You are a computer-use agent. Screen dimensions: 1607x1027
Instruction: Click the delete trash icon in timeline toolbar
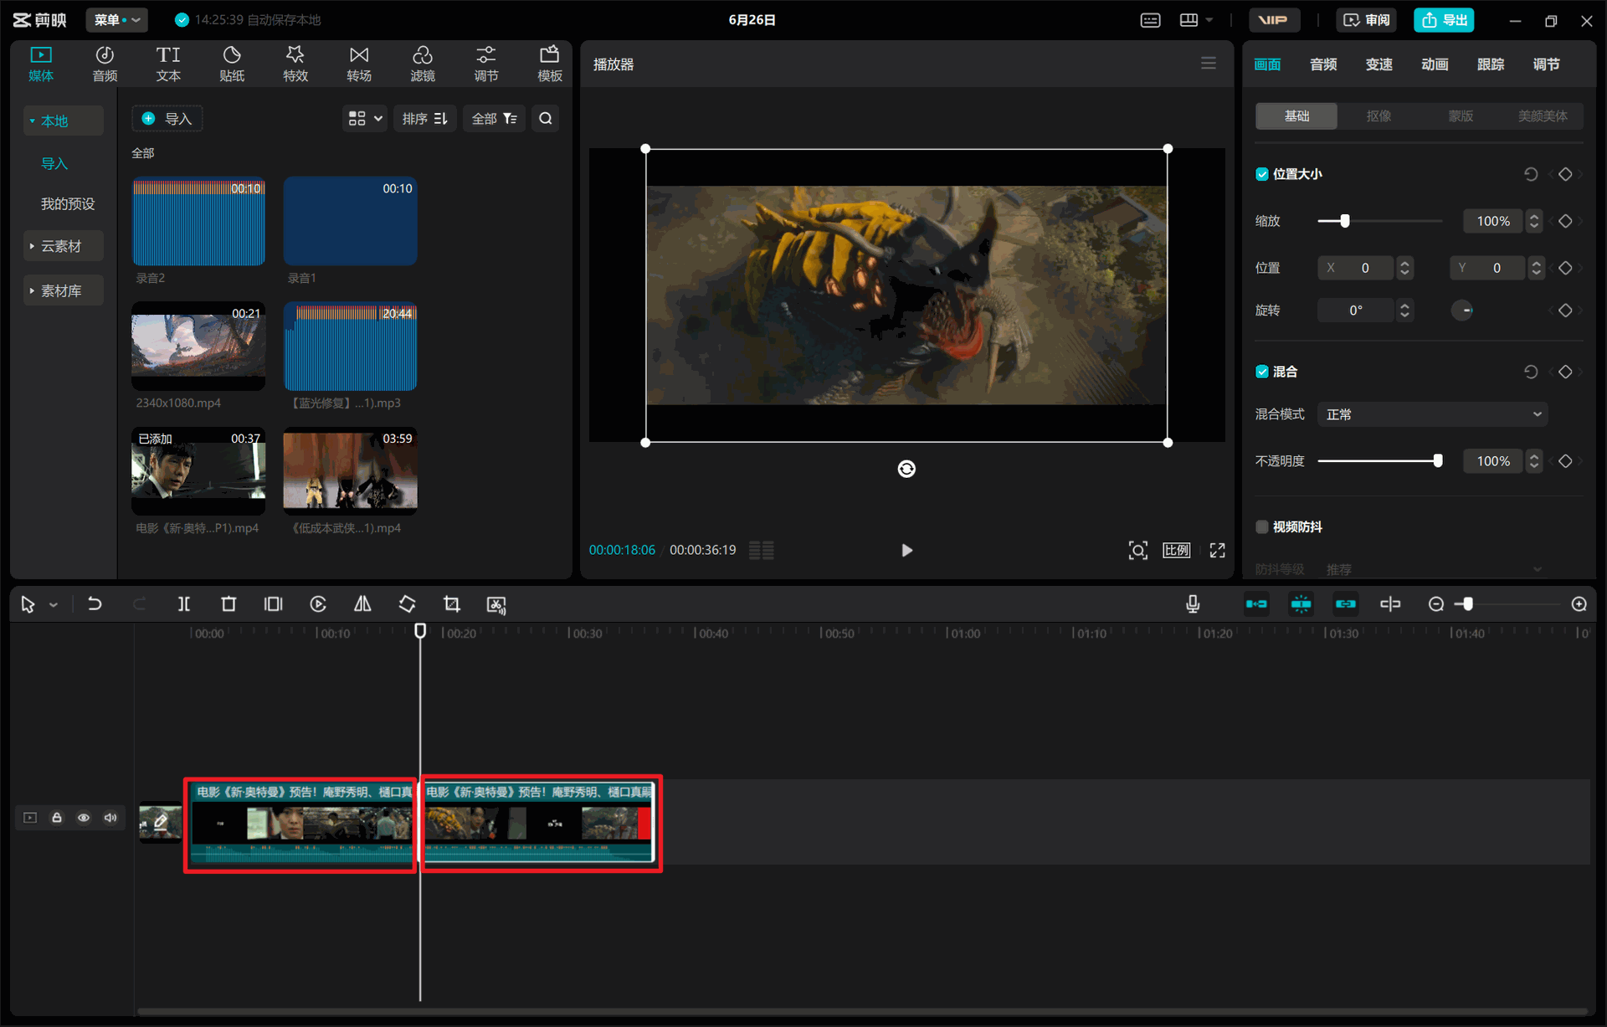pyautogui.click(x=228, y=604)
